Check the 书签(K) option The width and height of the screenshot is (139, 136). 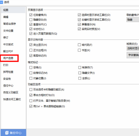(x=79, y=50)
